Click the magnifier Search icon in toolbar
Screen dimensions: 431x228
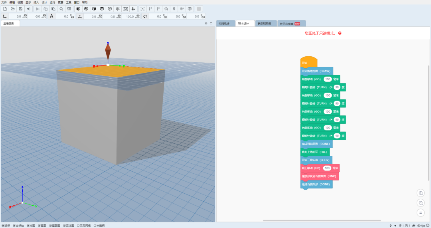(61, 8)
